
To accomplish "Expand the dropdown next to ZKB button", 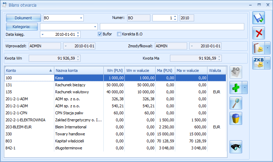I will pos(268,63).
